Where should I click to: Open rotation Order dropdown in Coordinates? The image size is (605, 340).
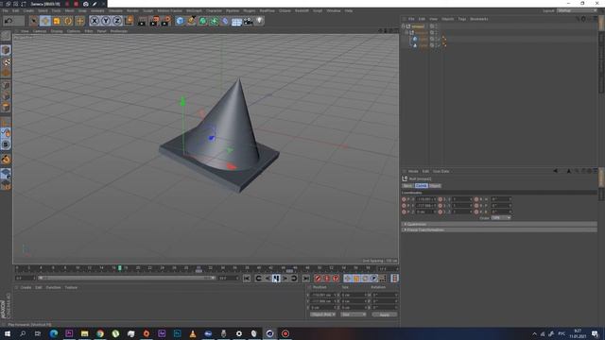(501, 218)
